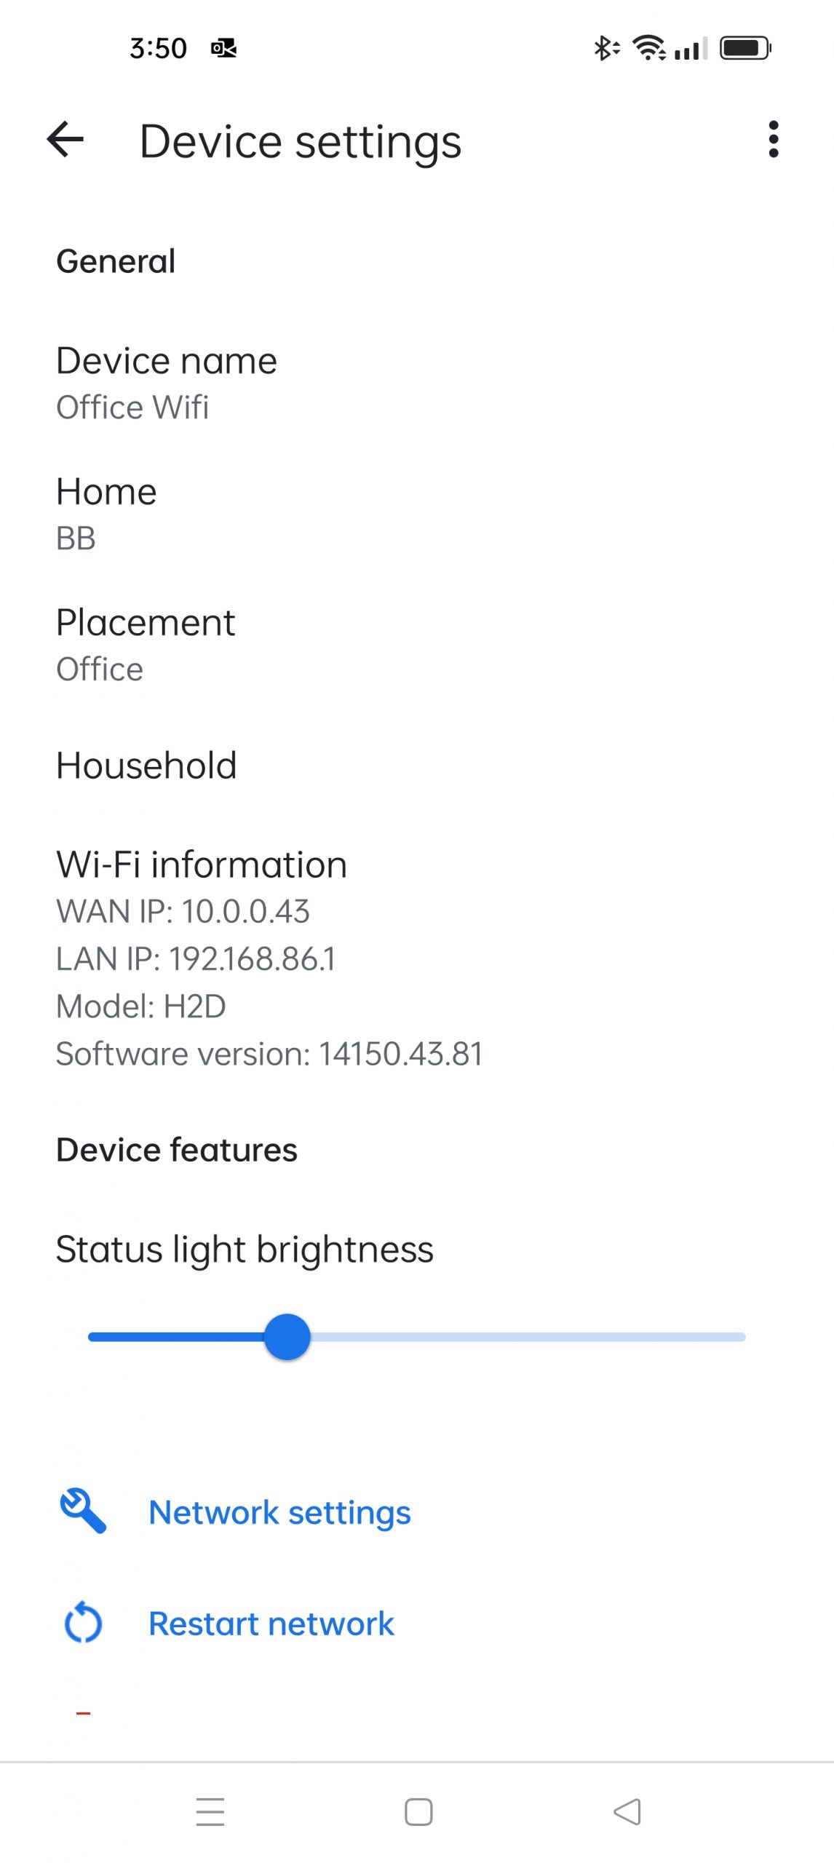Tap the Wi-Fi signal status icon
The height and width of the screenshot is (1863, 834).
coord(648,48)
